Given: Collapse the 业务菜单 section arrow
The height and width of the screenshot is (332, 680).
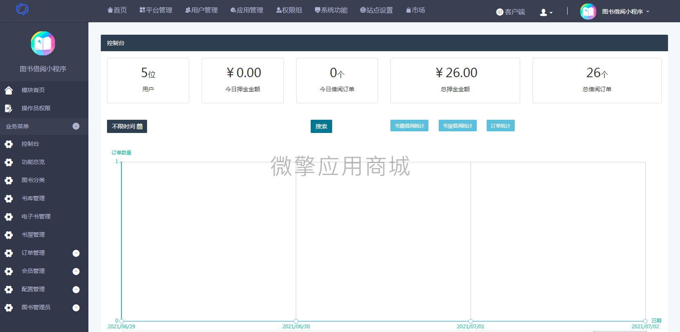Looking at the screenshot, I should [76, 126].
